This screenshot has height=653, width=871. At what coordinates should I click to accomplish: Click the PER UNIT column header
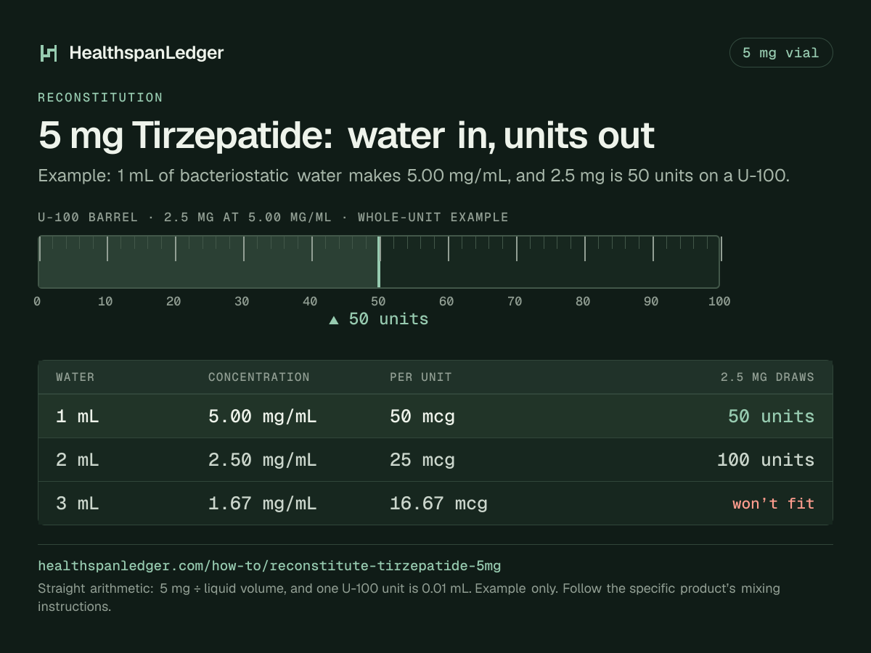coord(421,377)
